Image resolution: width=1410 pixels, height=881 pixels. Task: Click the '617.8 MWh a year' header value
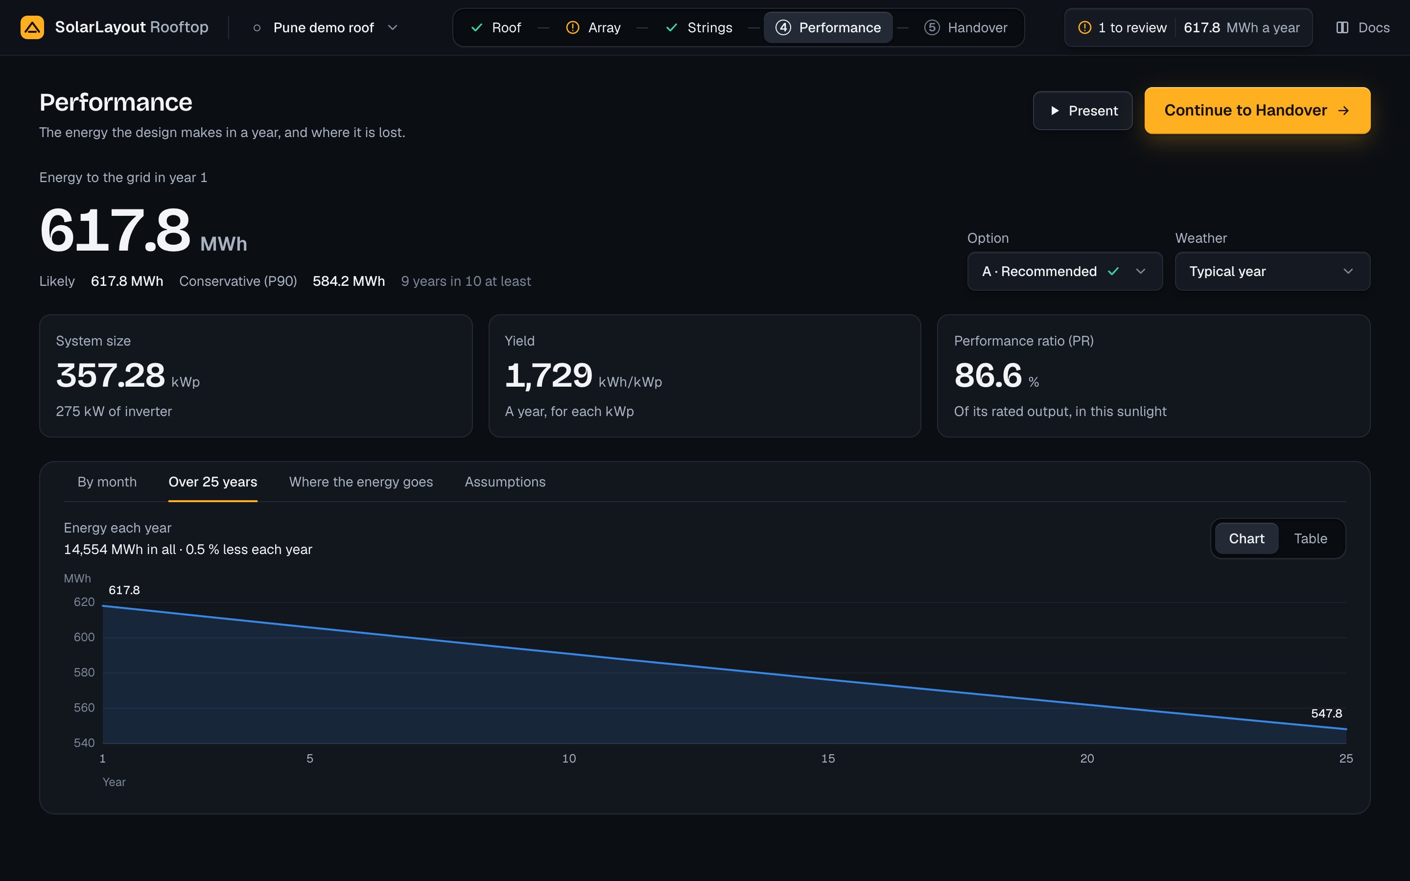tap(1241, 27)
